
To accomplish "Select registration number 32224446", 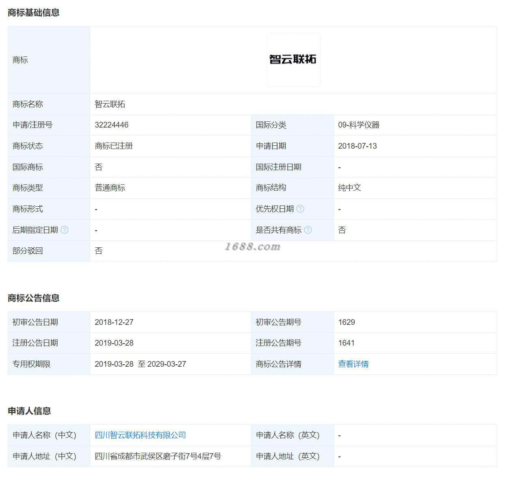I will 112,125.
